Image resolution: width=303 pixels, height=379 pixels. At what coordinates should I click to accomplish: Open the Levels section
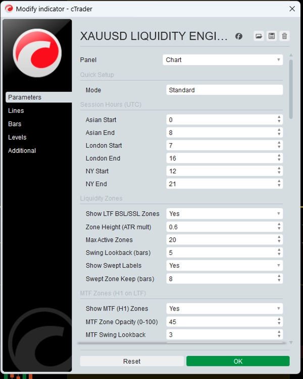click(x=17, y=137)
